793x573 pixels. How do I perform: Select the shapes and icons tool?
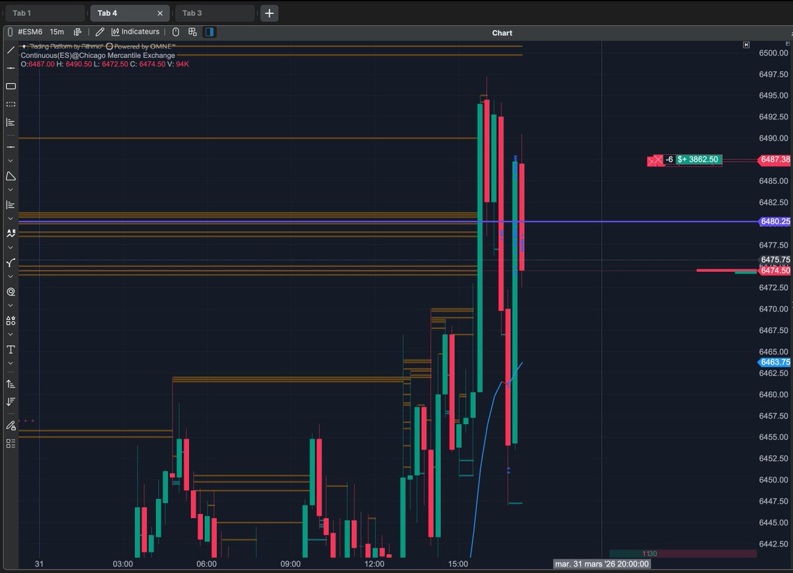[11, 321]
